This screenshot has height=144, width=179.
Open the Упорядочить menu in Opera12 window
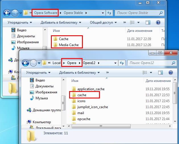coord(38,73)
